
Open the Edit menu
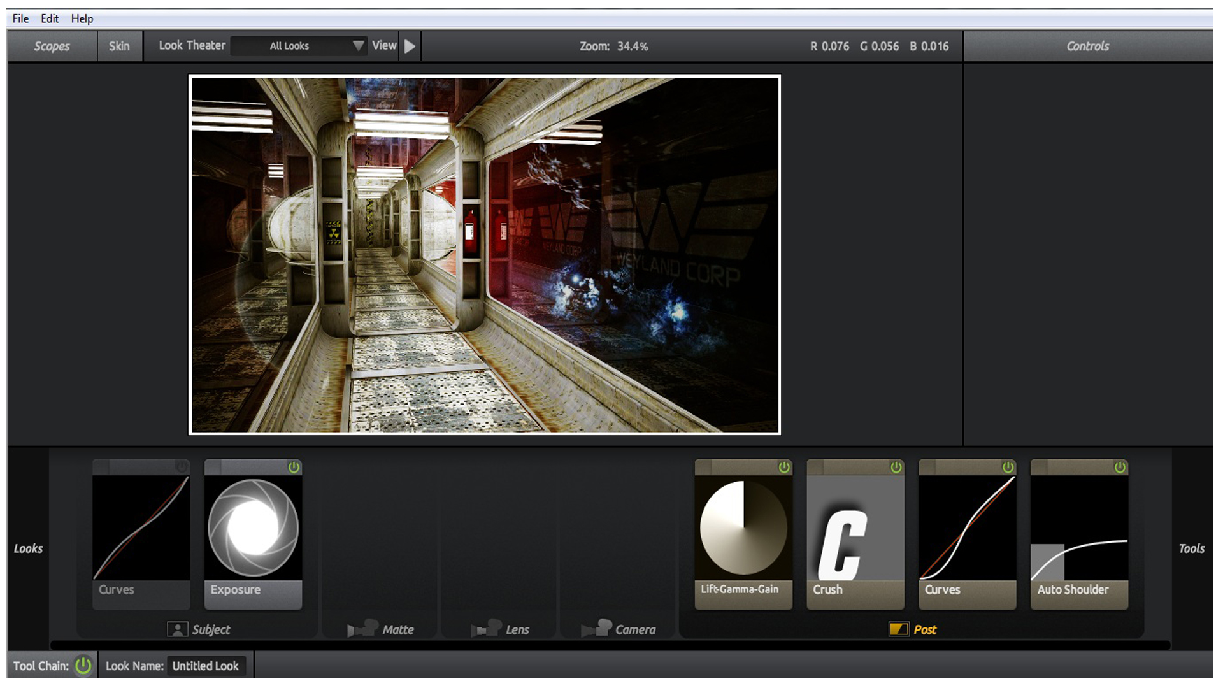(x=50, y=18)
